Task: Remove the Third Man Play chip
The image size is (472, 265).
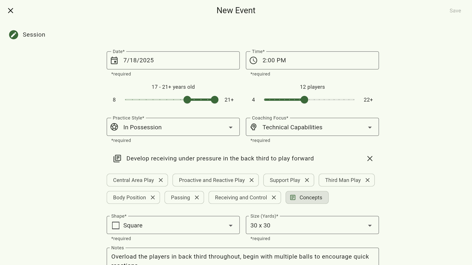Action: point(368,180)
